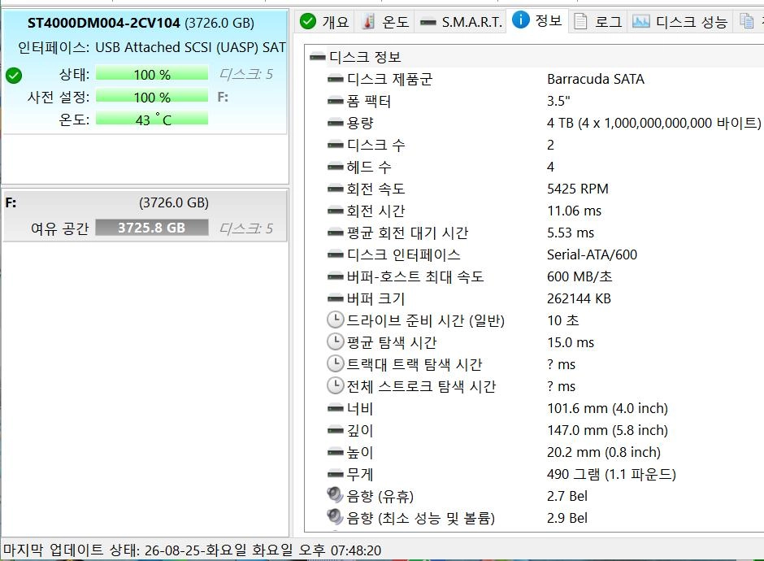Click the 15.0 ms seek time value
Screen dimensions: 764x561
570,342
